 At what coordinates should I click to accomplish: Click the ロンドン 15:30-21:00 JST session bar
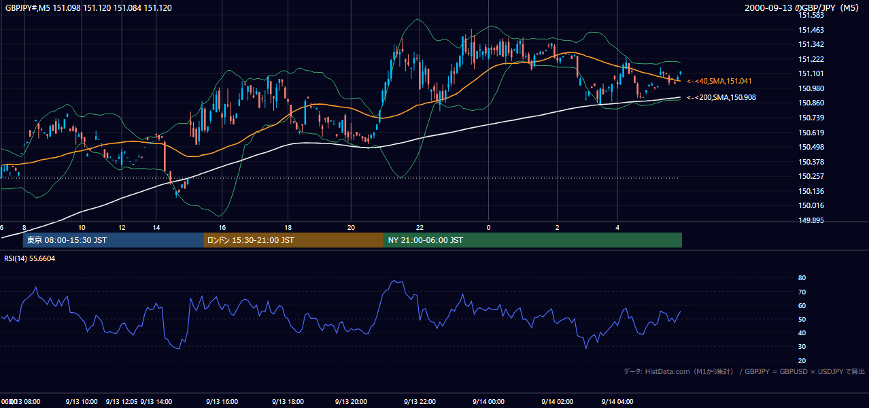click(x=294, y=240)
